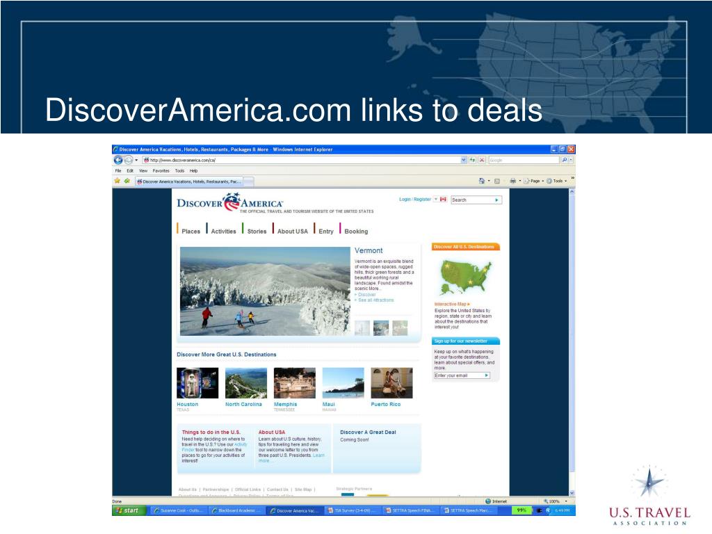
Task: Click the Add to Favorites icon
Action: tap(127, 181)
